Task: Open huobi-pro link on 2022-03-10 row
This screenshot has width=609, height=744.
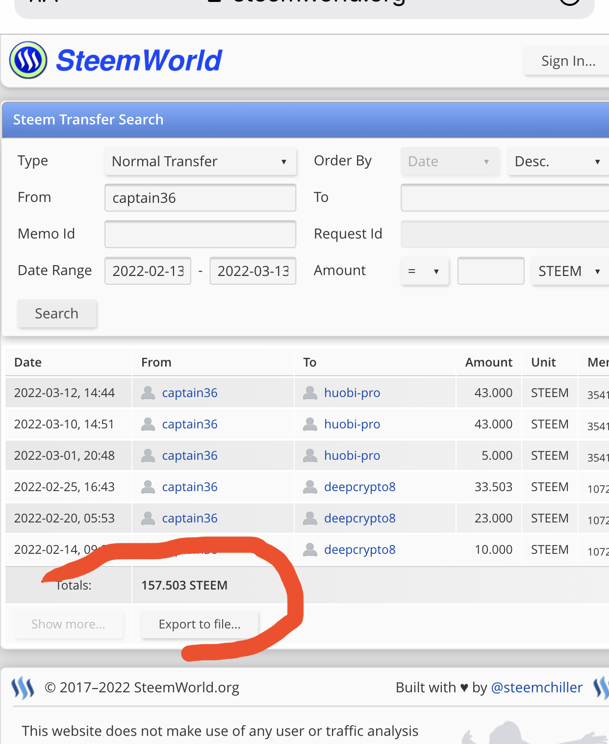Action: [x=352, y=424]
